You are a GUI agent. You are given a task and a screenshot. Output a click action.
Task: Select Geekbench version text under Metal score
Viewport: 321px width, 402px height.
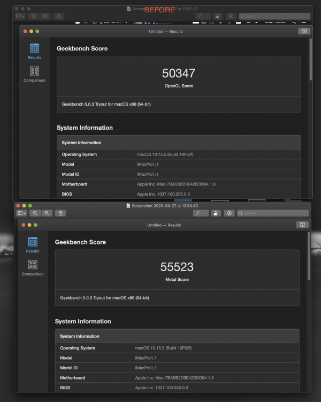pyautogui.click(x=104, y=297)
